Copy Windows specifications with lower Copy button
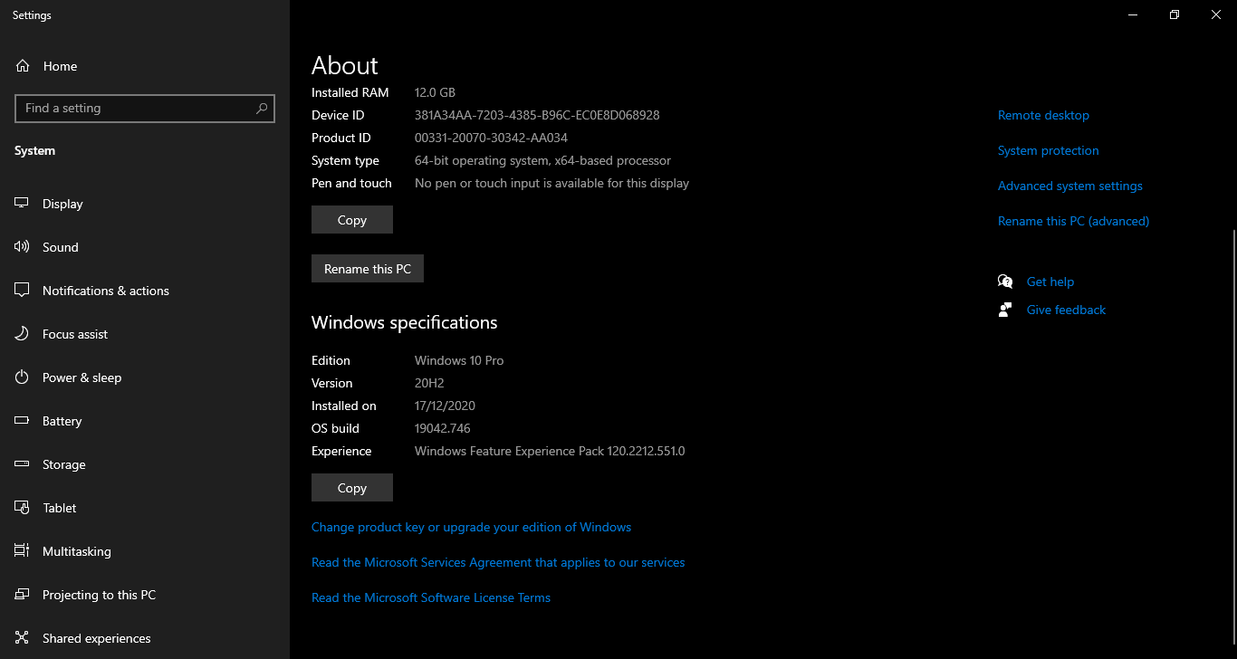This screenshot has width=1237, height=659. [x=352, y=488]
